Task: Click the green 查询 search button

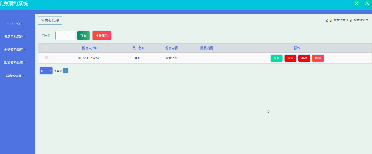Action: 83,35
